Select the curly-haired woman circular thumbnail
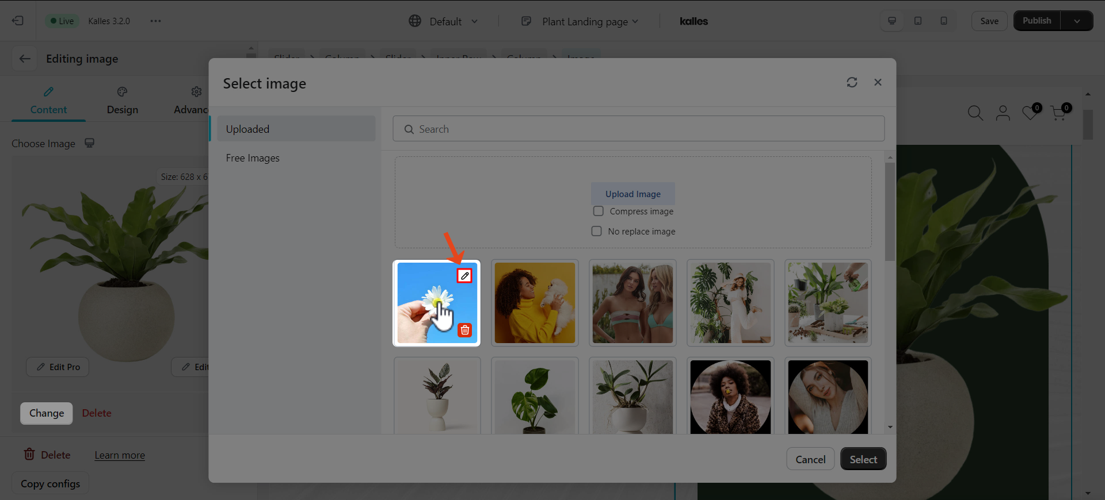This screenshot has width=1105, height=500. [730, 396]
